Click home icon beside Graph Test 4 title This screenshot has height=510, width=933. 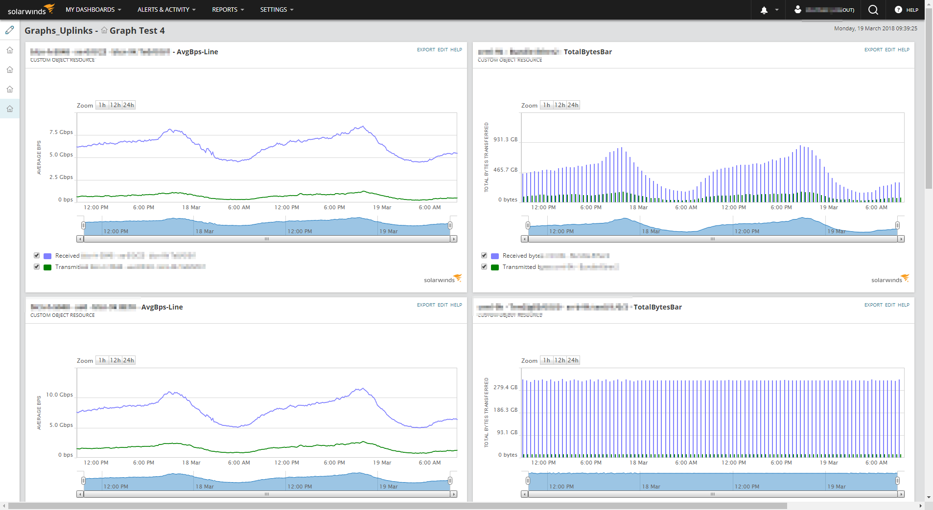[104, 30]
